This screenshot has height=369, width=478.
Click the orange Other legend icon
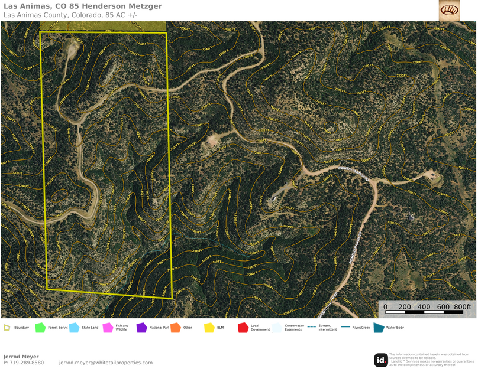[x=175, y=328]
